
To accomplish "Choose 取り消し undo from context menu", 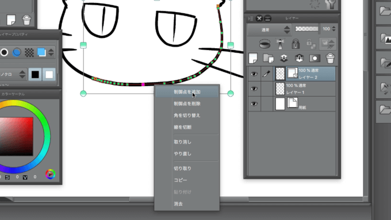I will point(187,142).
